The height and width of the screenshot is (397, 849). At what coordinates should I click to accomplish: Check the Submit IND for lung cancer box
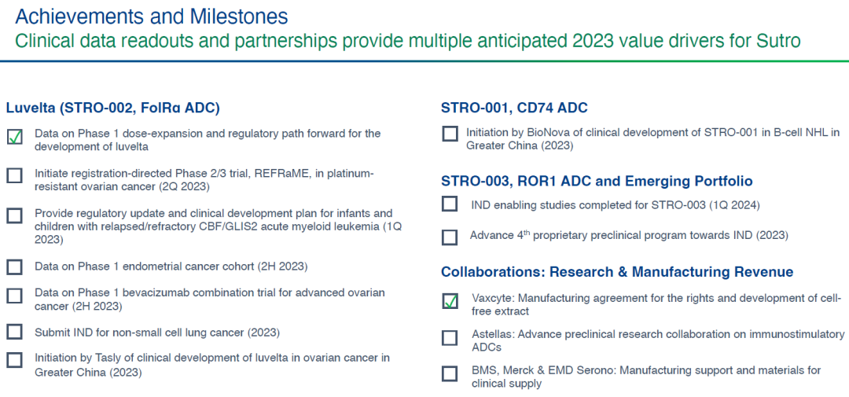(x=15, y=332)
